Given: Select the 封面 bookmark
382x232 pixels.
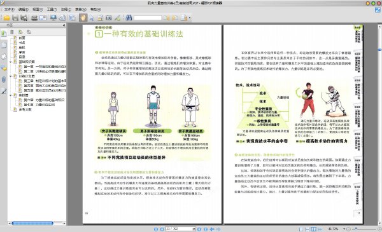Looking at the screenshot, I should pos(22,38).
